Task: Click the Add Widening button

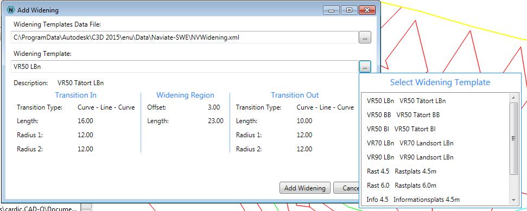Action: [305, 188]
